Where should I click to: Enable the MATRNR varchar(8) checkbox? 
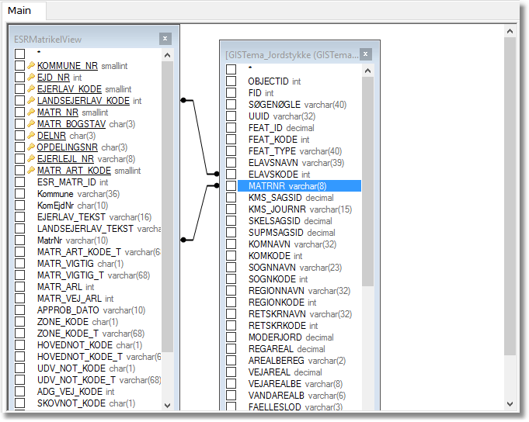coord(231,186)
